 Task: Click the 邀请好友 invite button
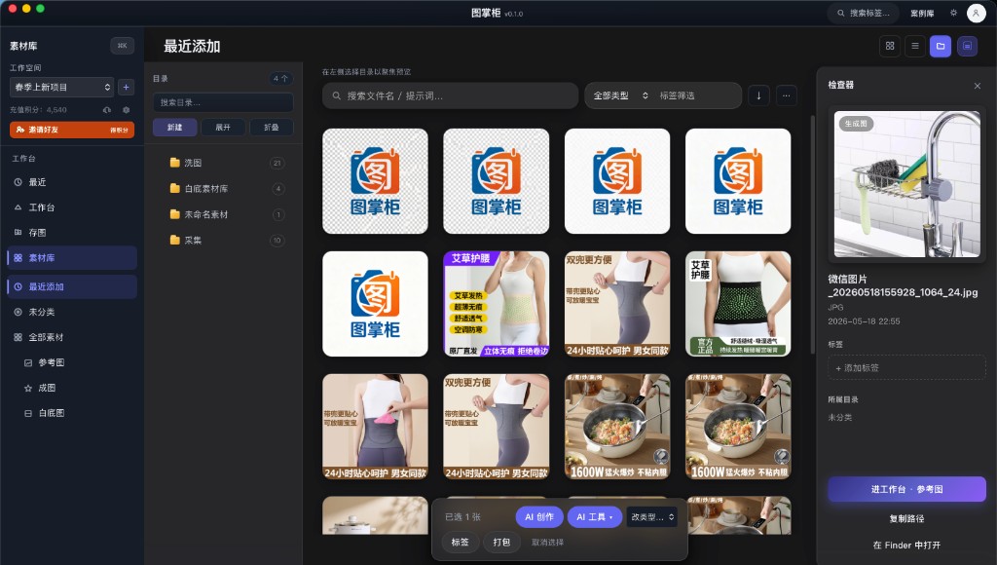point(72,130)
